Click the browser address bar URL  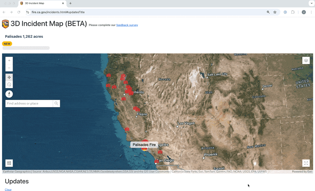click(x=58, y=12)
